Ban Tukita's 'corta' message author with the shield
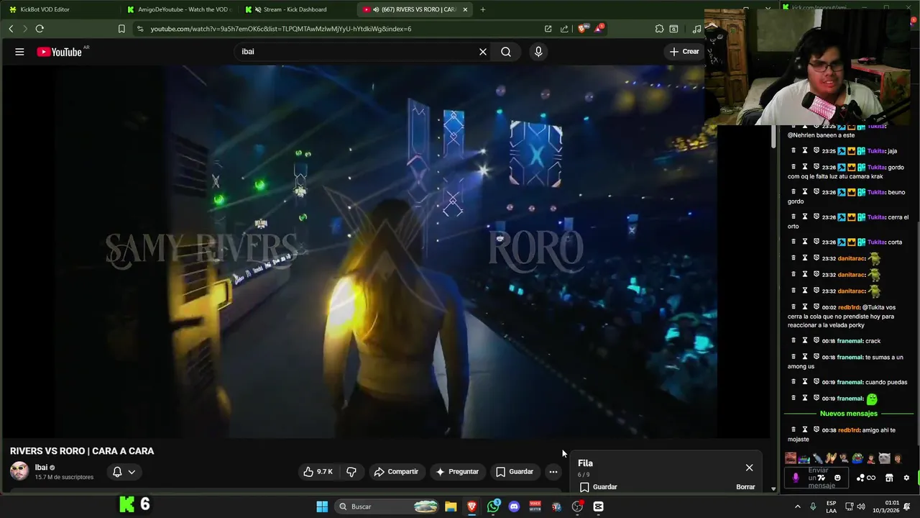This screenshot has height=518, width=920. click(816, 242)
